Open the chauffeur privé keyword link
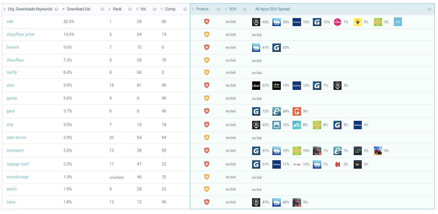 21,34
